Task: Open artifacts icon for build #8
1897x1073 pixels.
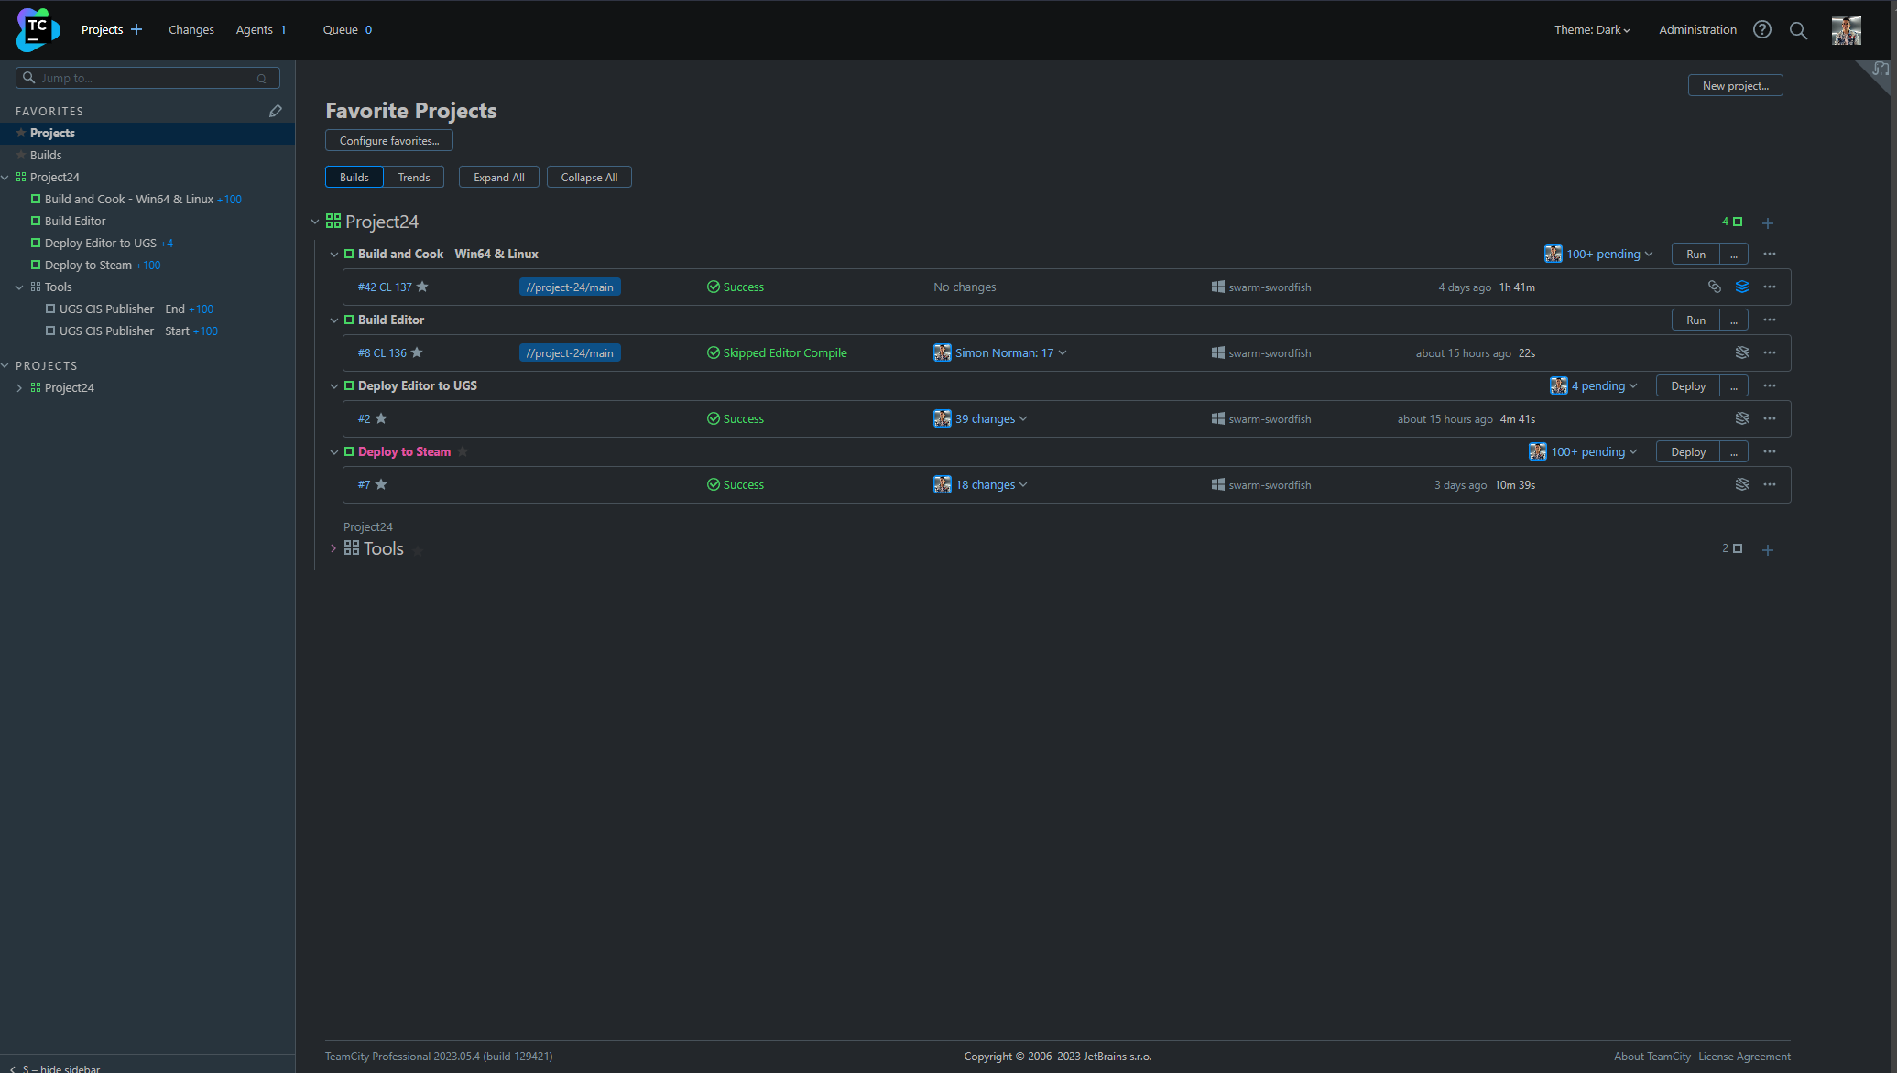Action: tap(1741, 352)
